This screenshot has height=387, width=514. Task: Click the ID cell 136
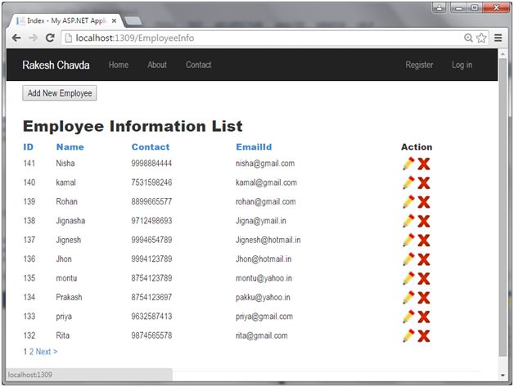(29, 259)
